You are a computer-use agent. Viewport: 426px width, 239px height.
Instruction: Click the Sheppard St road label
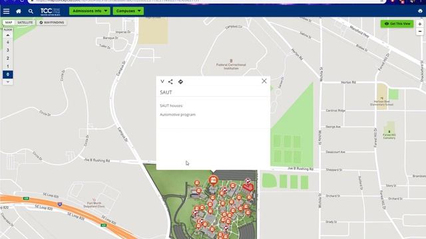tap(334, 170)
